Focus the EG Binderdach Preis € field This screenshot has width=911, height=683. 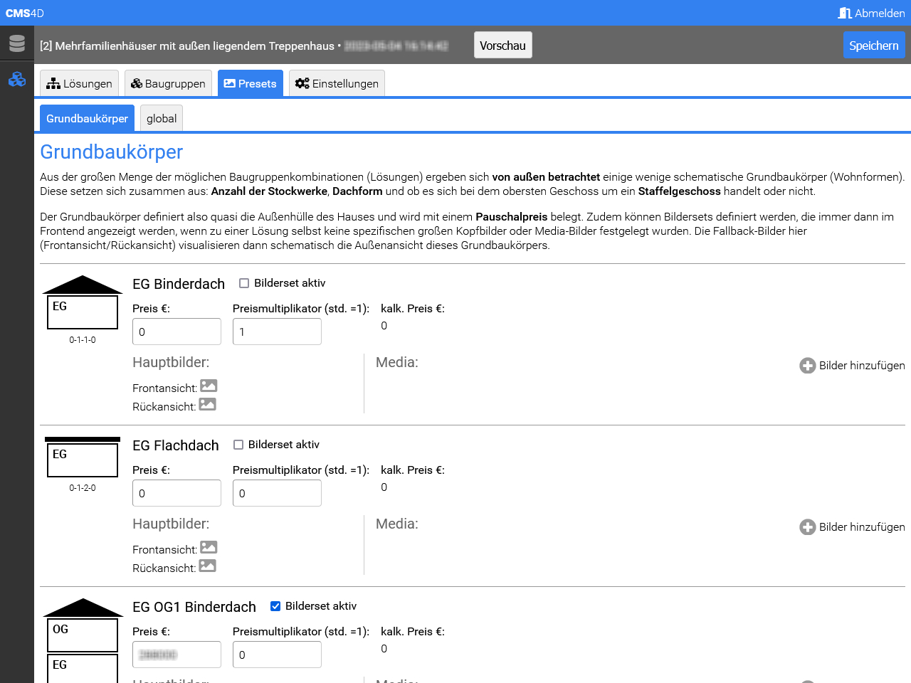tap(177, 332)
